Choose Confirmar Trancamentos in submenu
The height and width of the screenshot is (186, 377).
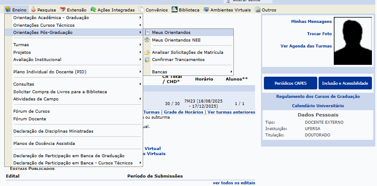178,59
